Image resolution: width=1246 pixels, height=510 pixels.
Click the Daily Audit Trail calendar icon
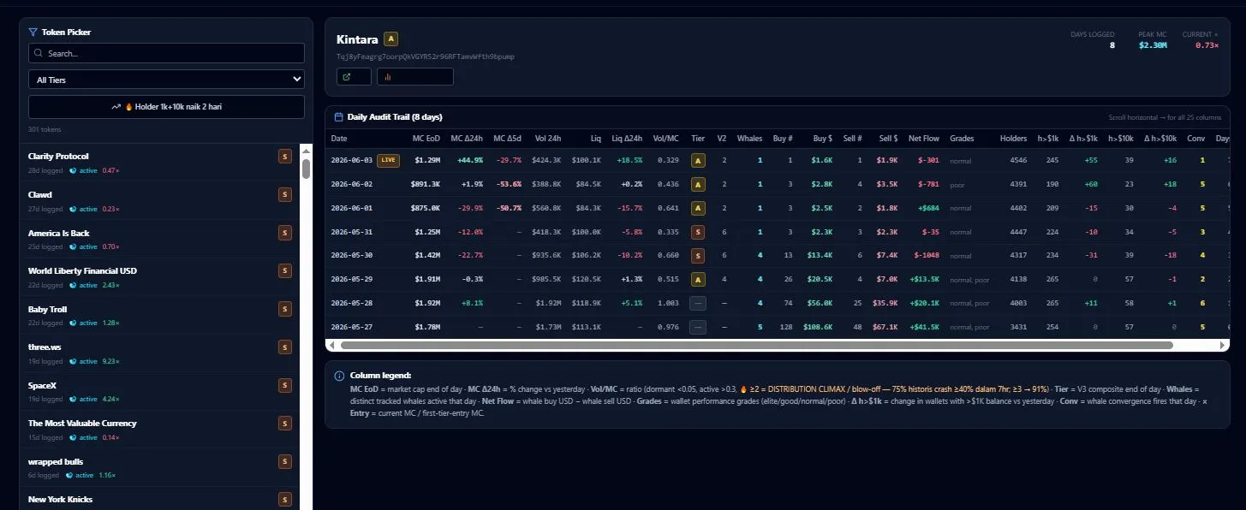[x=338, y=116]
